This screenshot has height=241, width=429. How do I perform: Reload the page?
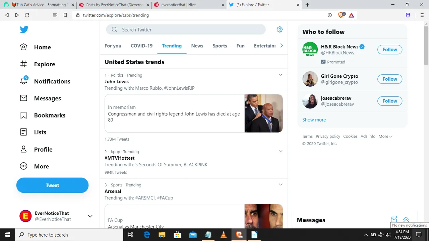pyautogui.click(x=27, y=15)
